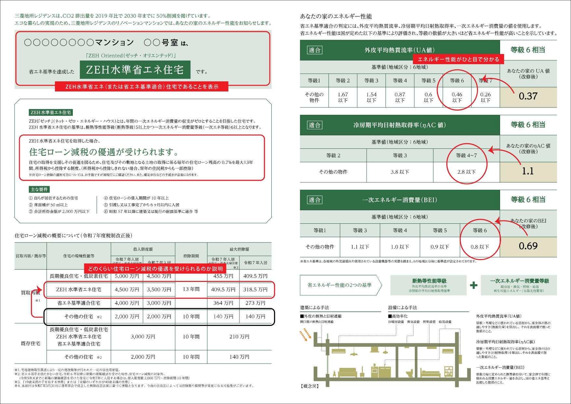Select the 断熱等性能等級 box

(x=429, y=285)
